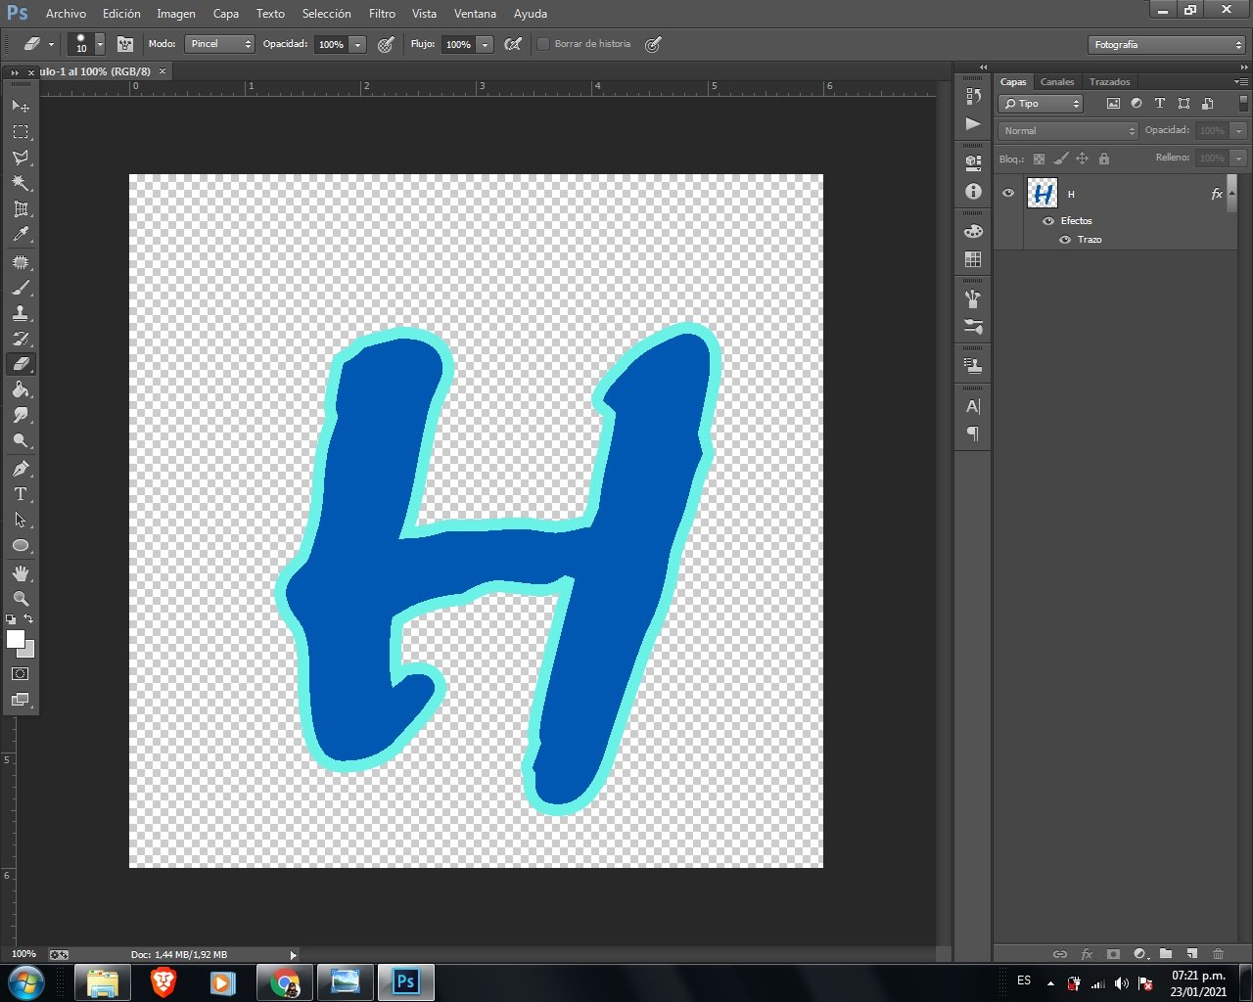This screenshot has height=1002, width=1253.
Task: Open the Swatches panel grid icon
Action: point(973,259)
